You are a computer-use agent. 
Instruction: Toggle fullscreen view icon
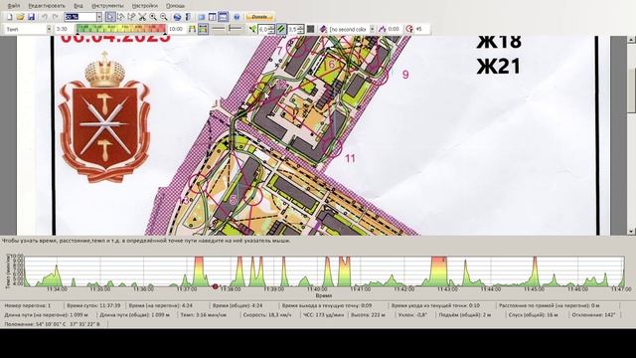click(202, 17)
